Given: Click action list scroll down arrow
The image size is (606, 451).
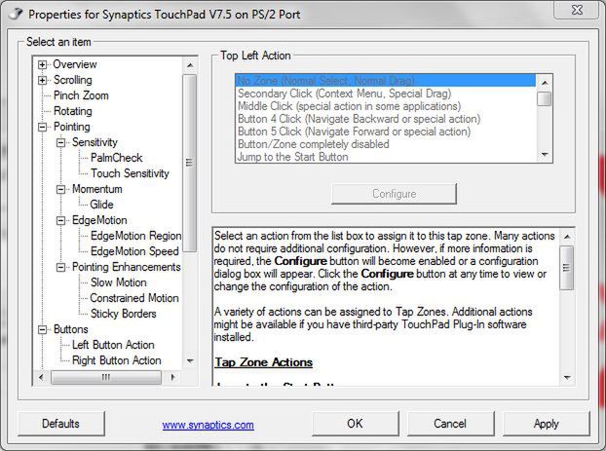Looking at the screenshot, I should click(545, 154).
